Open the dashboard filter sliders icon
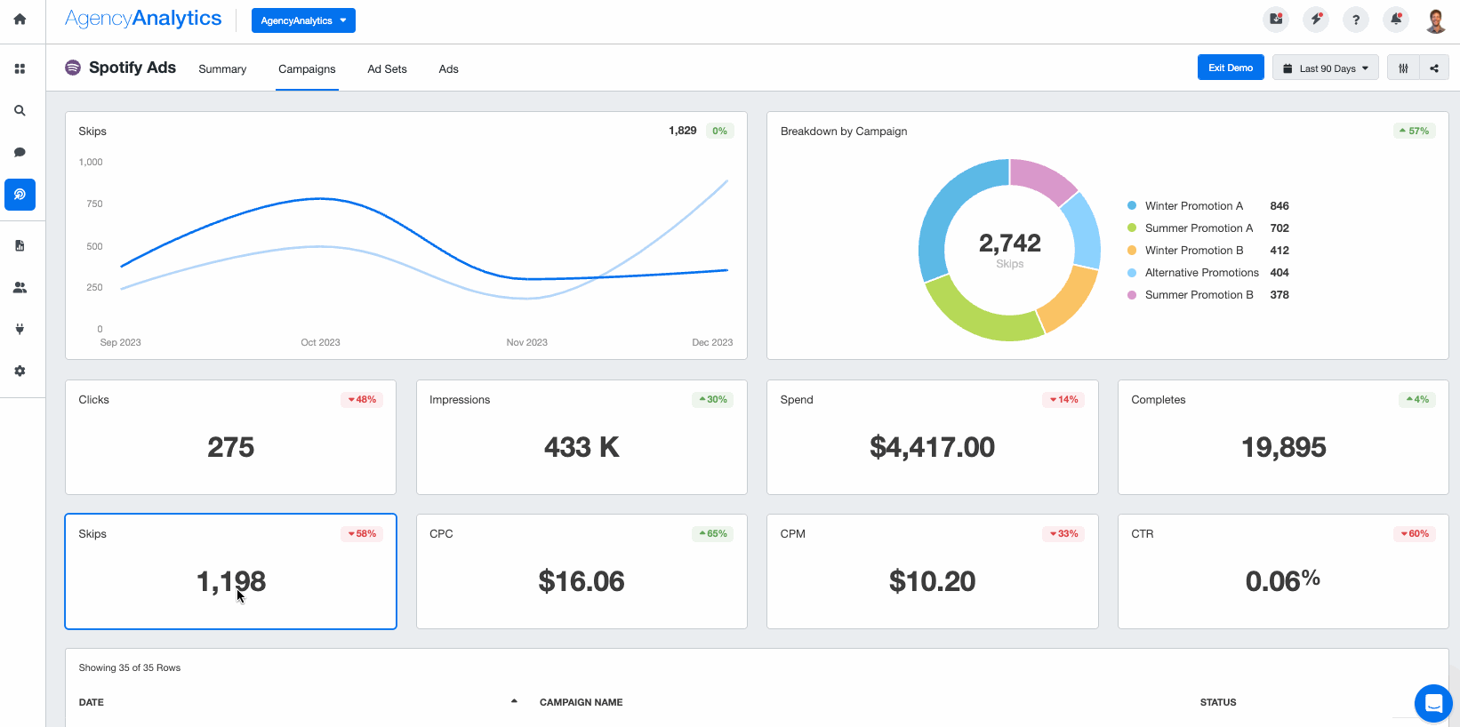Screen dimensions: 1460x727 pyautogui.click(x=1403, y=68)
